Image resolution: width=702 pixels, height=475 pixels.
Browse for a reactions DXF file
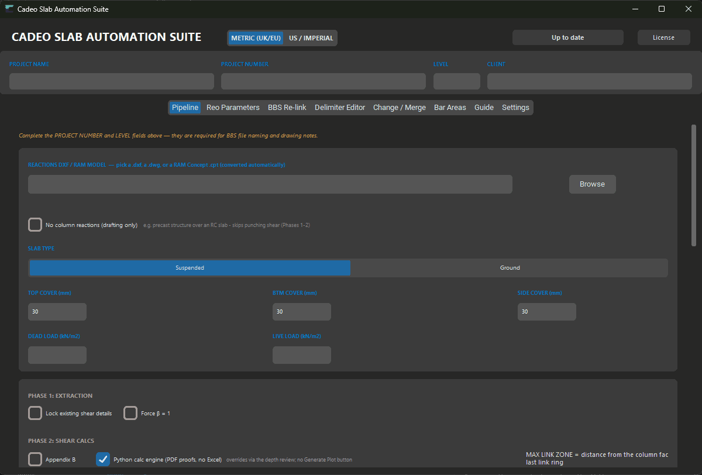[592, 184]
